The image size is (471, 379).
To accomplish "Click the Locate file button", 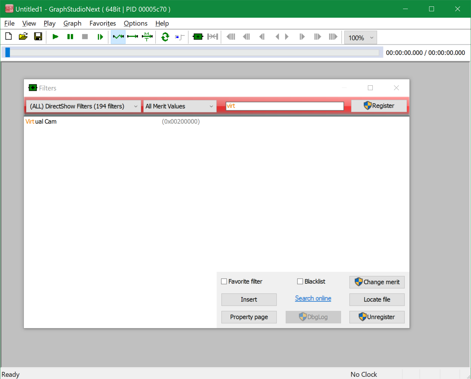I will [x=377, y=299].
